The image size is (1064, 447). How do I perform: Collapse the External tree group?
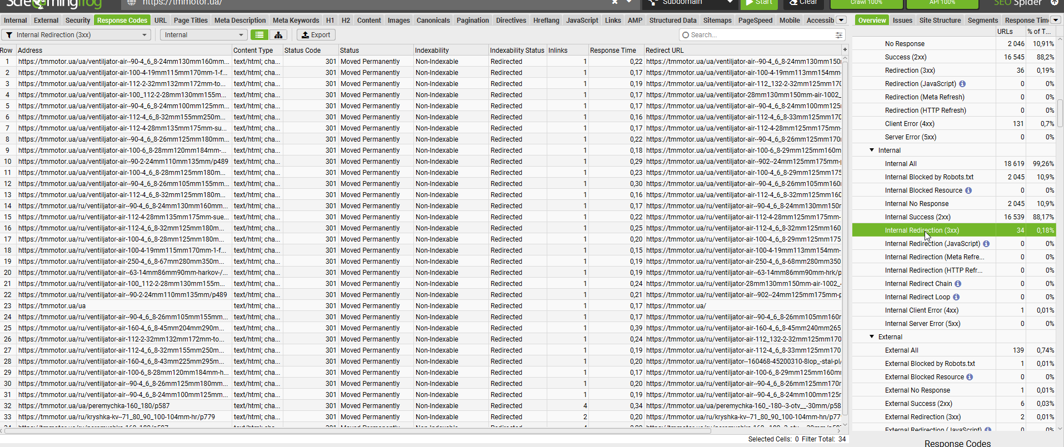pyautogui.click(x=872, y=337)
